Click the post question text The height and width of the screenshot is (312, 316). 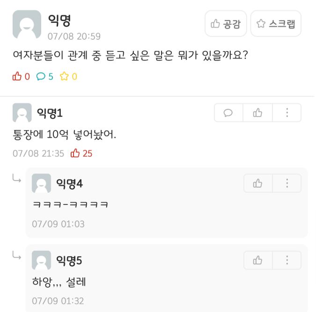130,55
